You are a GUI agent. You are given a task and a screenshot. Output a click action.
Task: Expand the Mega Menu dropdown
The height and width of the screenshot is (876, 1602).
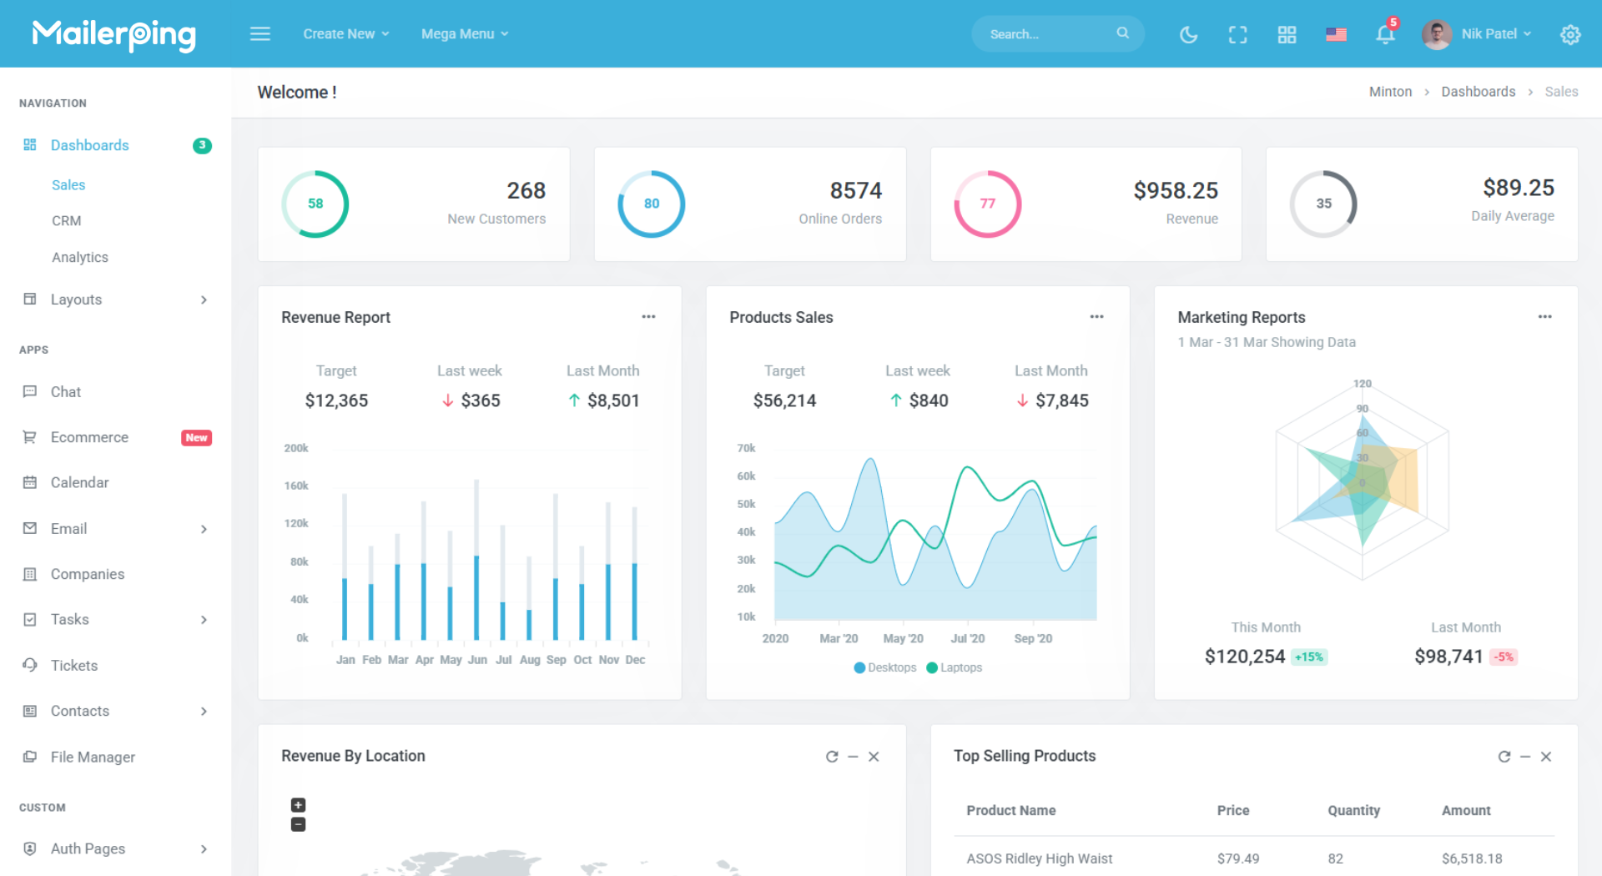[464, 34]
